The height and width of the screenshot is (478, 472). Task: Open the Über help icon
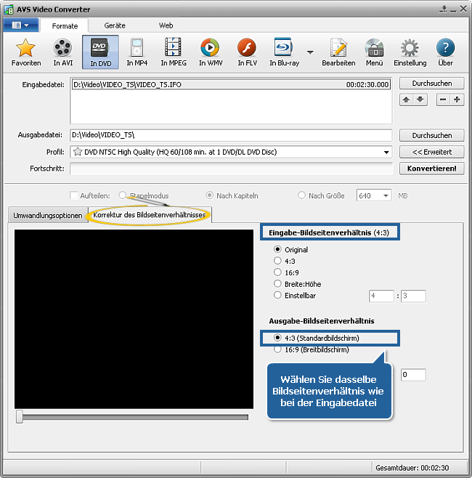coord(445,52)
